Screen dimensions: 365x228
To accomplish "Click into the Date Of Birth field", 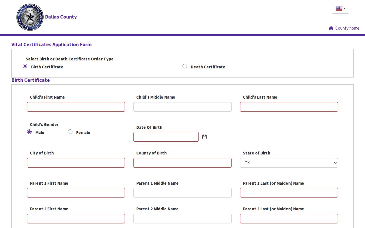I will coord(166,137).
